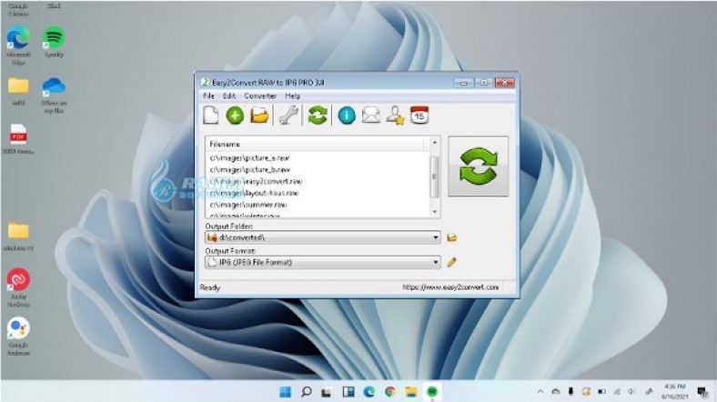The image size is (717, 402).
Task: Open the Microsoft Edge desktop shortcut
Action: tap(18, 45)
